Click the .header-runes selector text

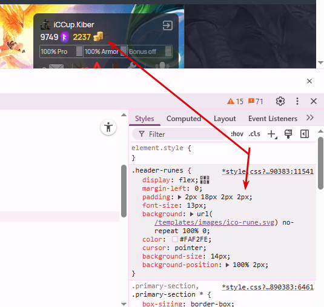tap(157, 170)
